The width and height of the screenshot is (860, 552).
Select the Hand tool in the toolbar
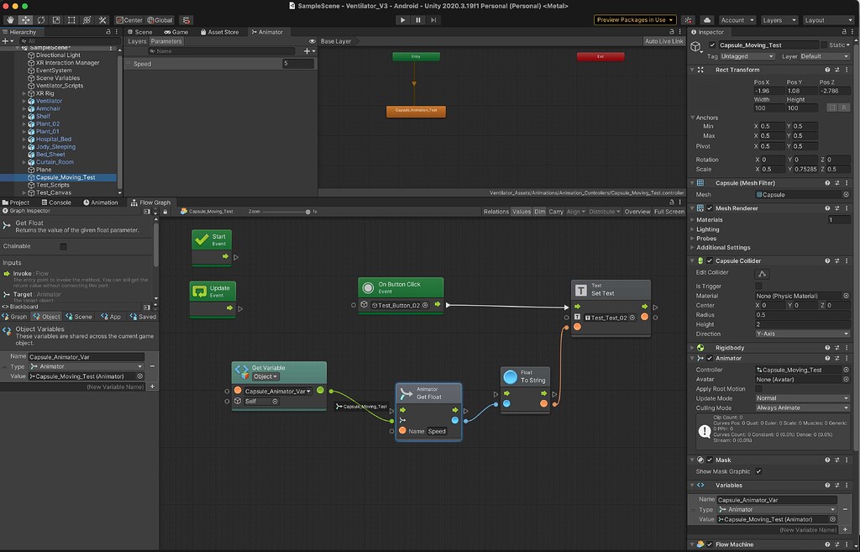[10, 18]
